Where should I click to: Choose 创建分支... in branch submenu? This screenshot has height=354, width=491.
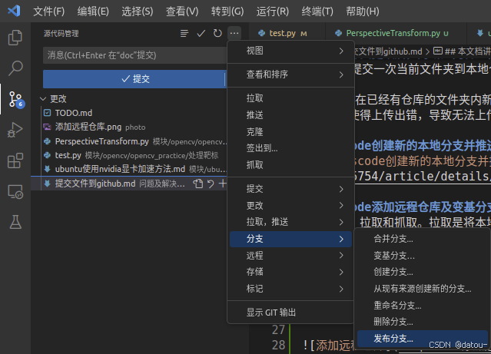pyautogui.click(x=422, y=272)
